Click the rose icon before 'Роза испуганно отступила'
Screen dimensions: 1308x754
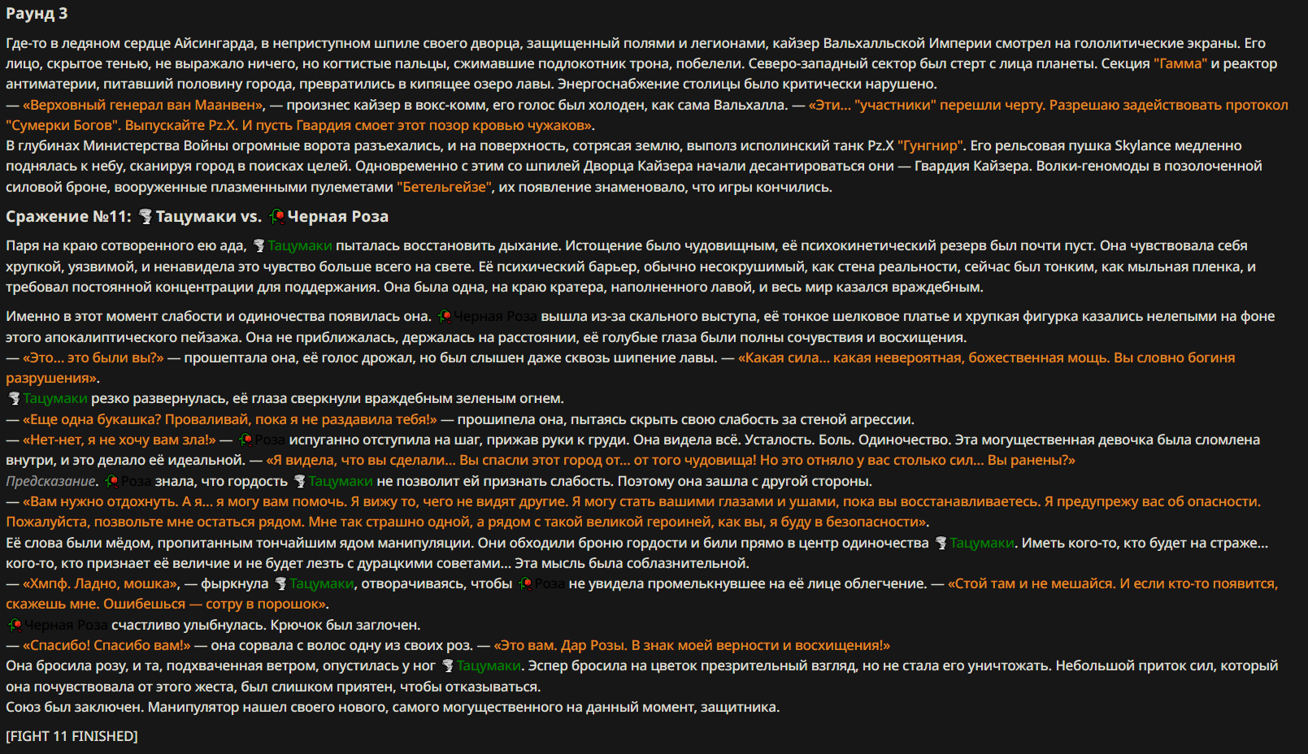[x=246, y=440]
